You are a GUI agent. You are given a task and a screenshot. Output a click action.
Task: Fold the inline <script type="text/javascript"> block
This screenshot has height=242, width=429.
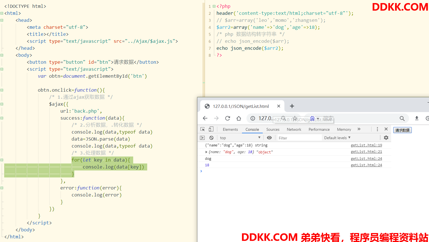click(x=2, y=69)
